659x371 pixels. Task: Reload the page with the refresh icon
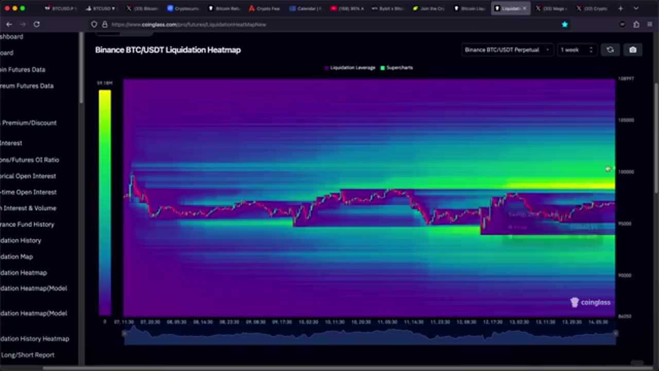[37, 24]
